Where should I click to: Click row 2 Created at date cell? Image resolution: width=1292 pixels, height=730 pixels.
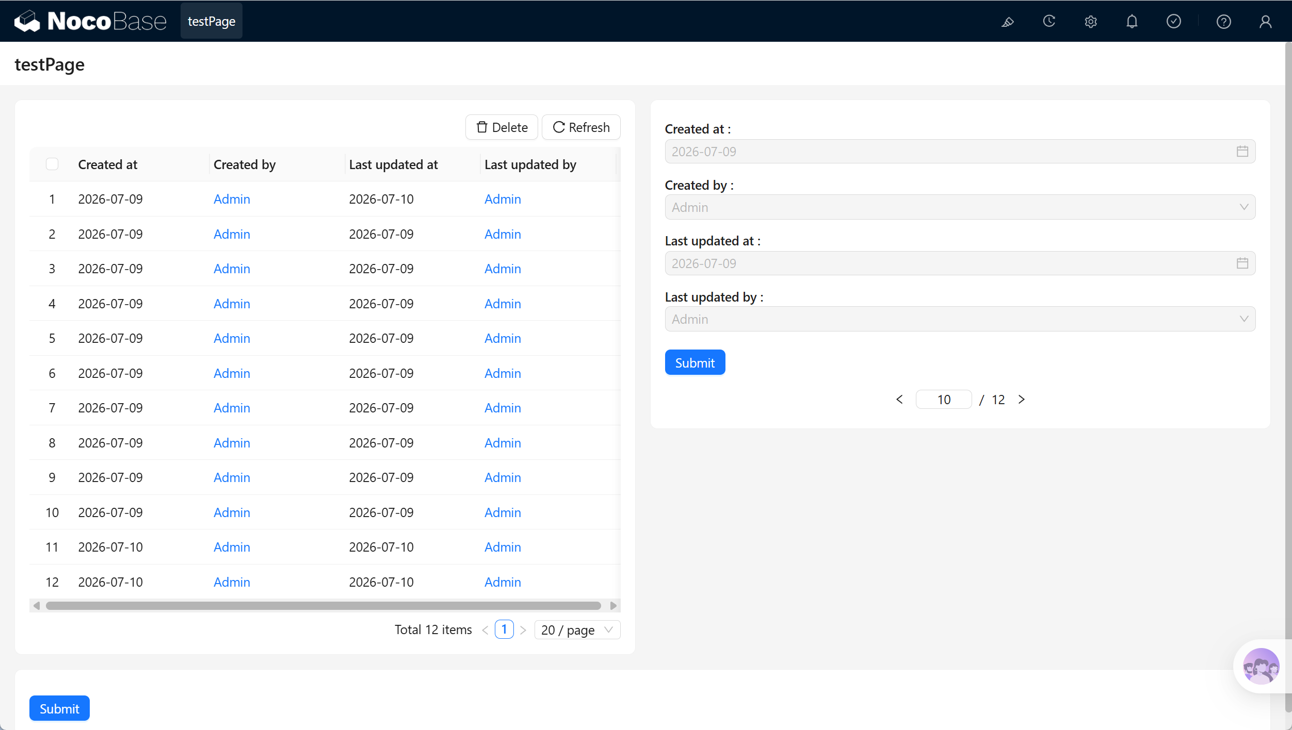click(110, 234)
